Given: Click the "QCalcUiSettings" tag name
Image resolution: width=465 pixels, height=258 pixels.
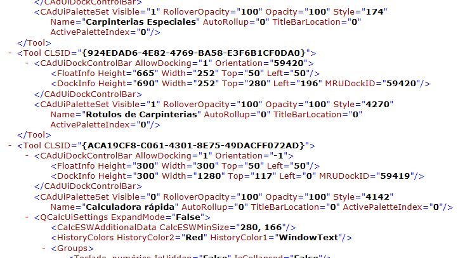Looking at the screenshot, I should pyautogui.click(x=74, y=217).
